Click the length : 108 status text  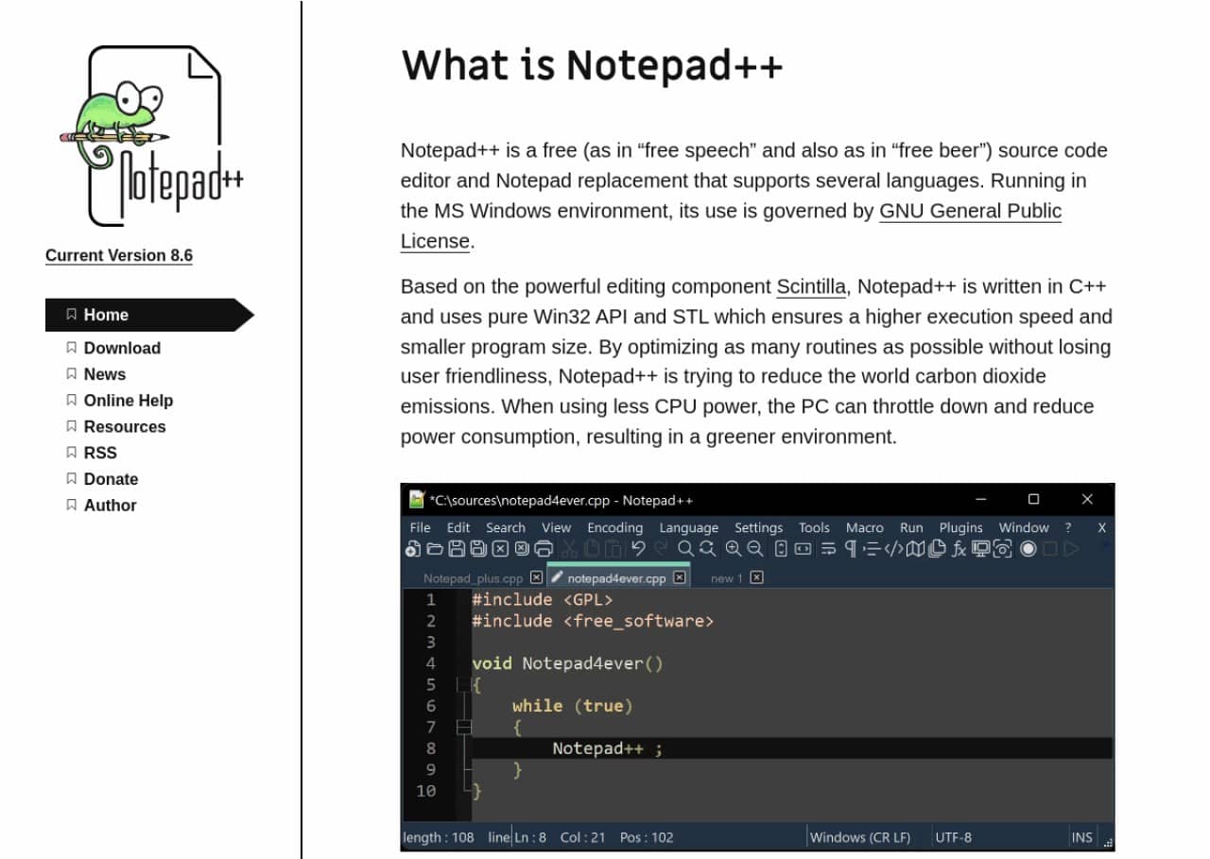439,837
